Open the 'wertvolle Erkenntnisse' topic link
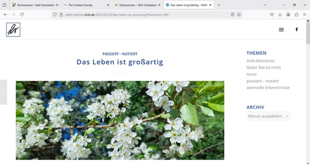Screen dimensions: 310x165 [268, 88]
